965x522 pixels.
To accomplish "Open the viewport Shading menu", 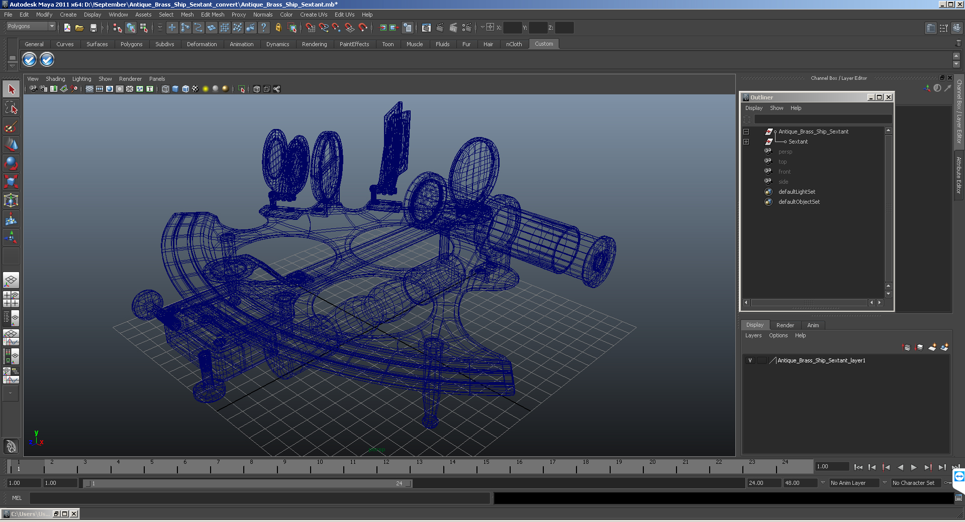I will [55, 79].
